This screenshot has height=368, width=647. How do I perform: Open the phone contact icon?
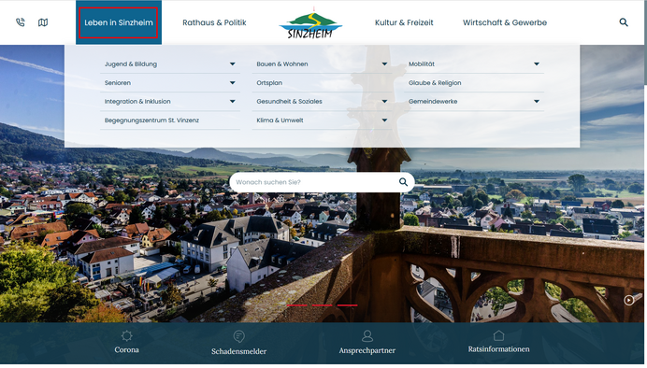coord(21,22)
